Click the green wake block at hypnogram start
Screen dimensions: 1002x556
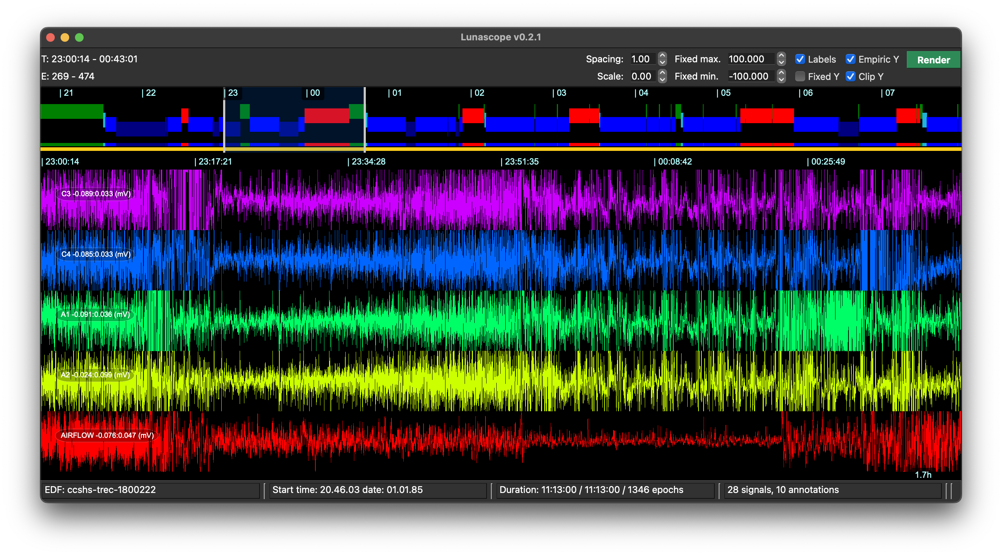pos(72,112)
